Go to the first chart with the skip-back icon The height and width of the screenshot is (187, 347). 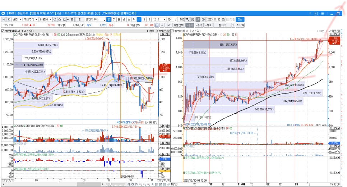click(x=4, y=19)
